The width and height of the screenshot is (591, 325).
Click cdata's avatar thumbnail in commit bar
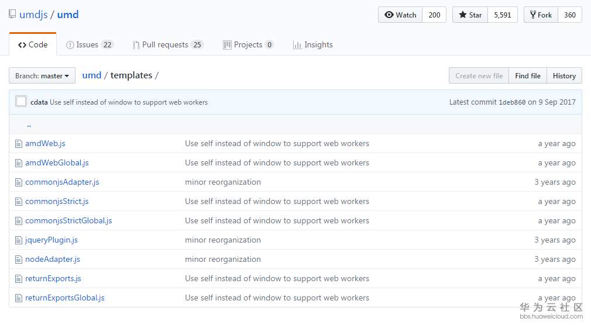pyautogui.click(x=21, y=102)
